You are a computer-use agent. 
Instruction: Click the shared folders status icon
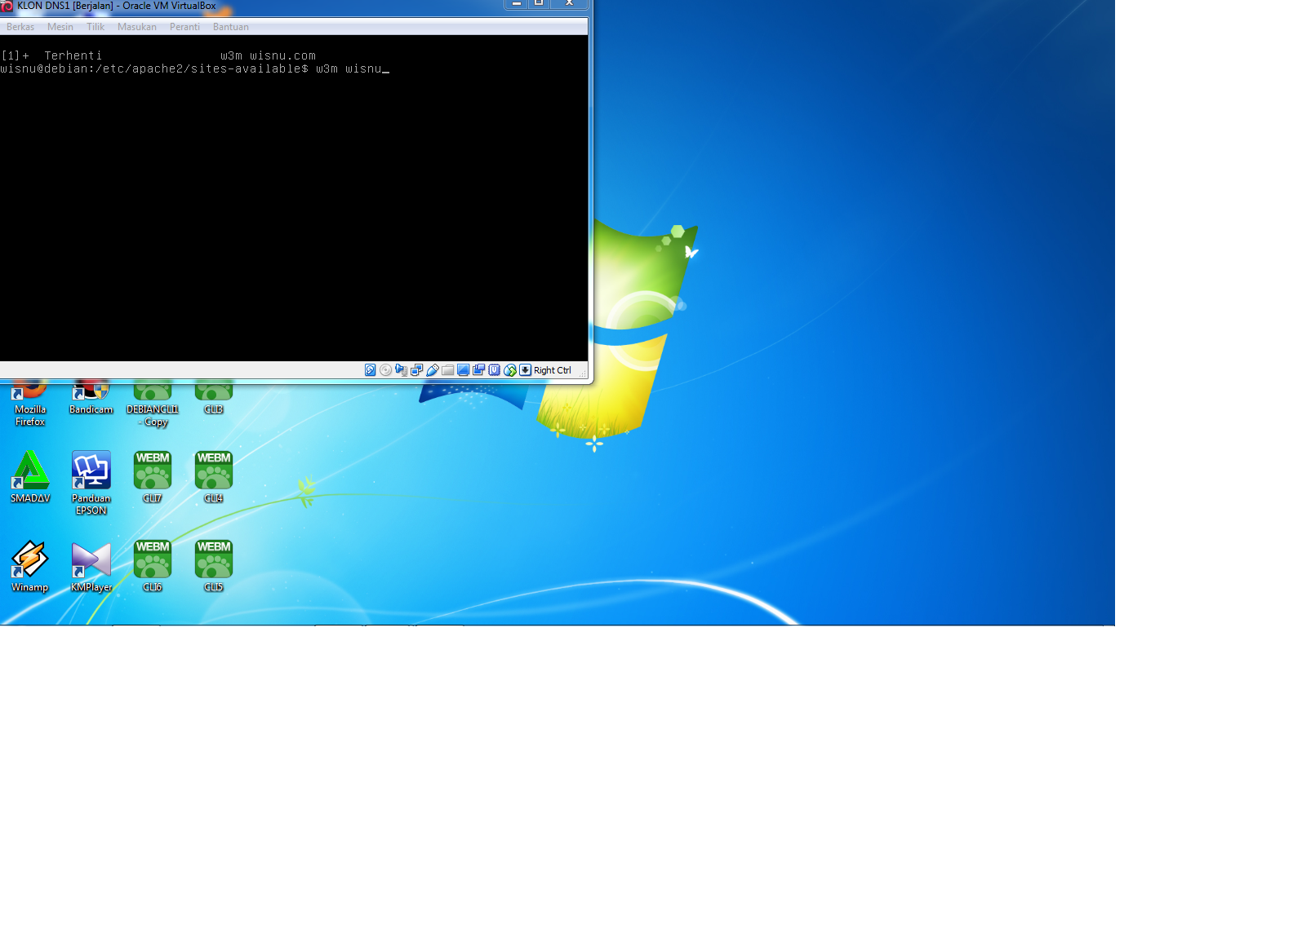[x=447, y=370]
